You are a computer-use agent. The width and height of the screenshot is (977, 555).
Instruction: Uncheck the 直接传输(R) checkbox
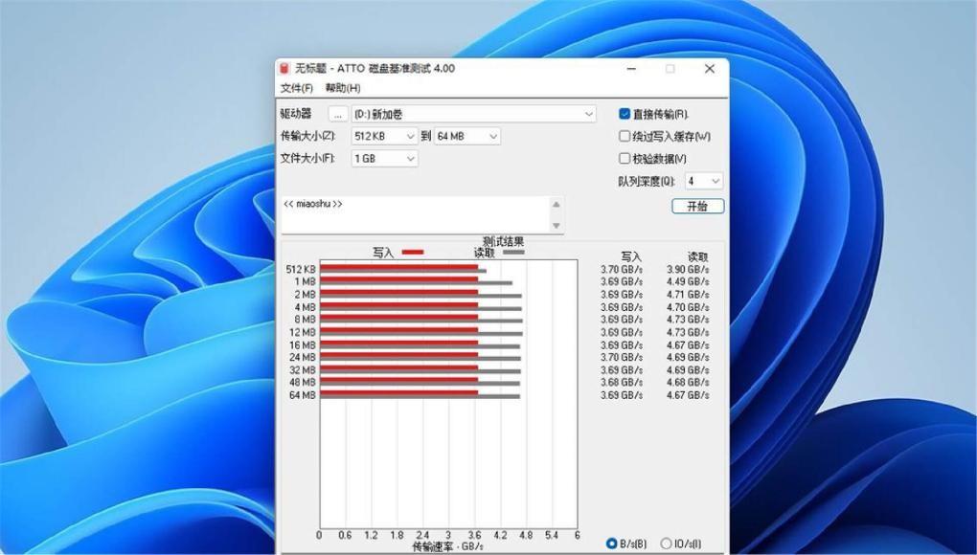pos(625,114)
